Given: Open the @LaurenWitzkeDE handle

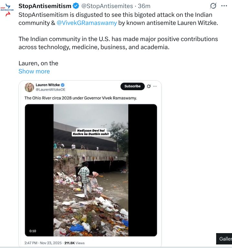Looking at the screenshot, I should [50, 90].
